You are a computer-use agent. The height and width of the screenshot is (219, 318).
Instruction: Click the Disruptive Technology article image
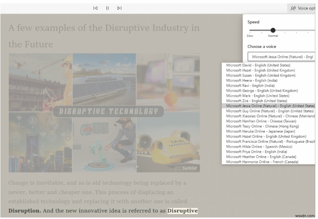(x=104, y=113)
